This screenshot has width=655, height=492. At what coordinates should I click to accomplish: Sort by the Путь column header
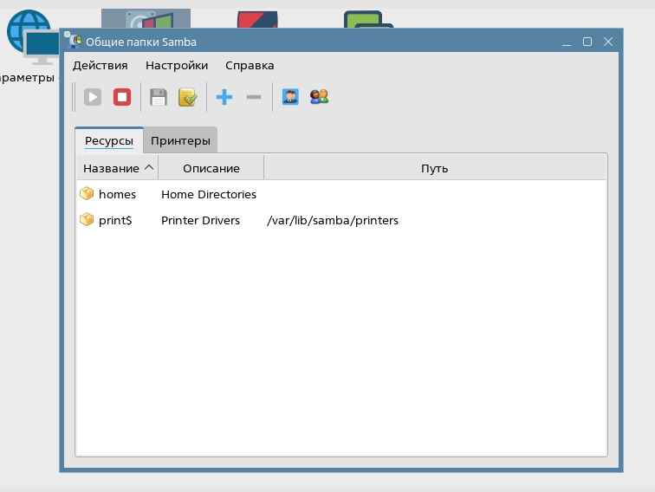pos(434,168)
